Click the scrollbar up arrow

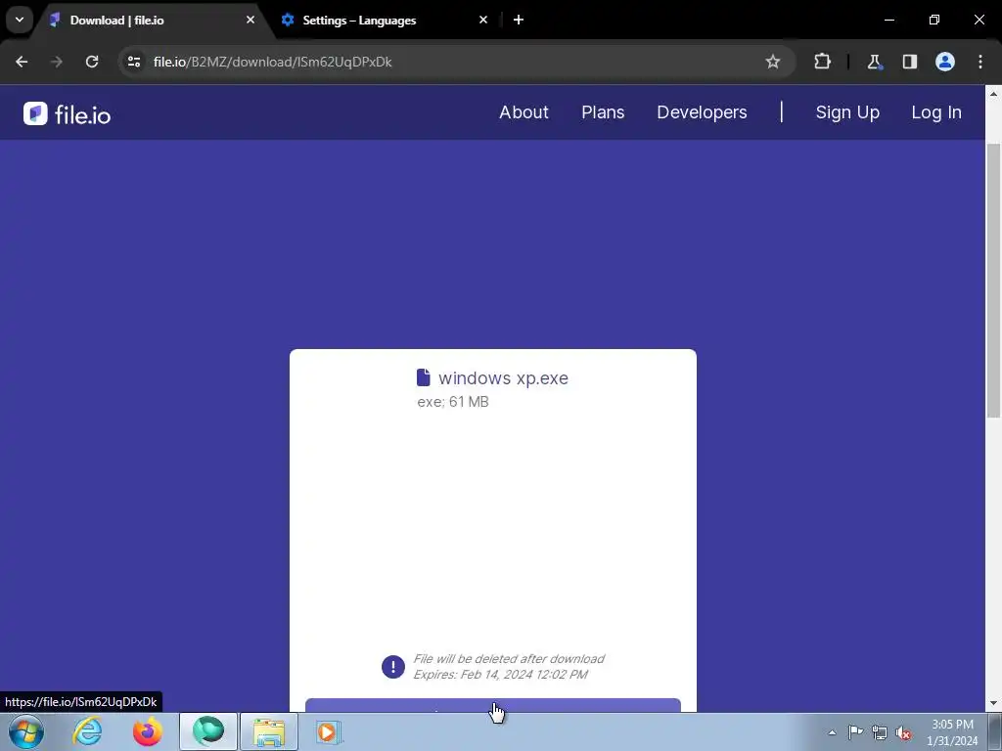click(x=993, y=93)
